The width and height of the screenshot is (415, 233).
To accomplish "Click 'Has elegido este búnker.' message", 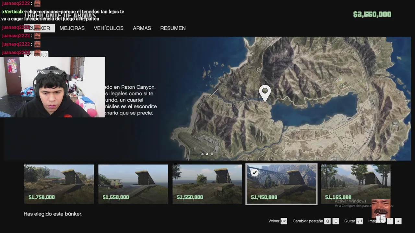I will [53, 214].
